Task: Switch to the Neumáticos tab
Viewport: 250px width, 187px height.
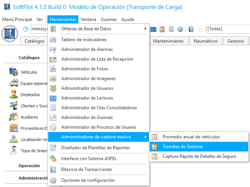Action: pyautogui.click(x=205, y=41)
